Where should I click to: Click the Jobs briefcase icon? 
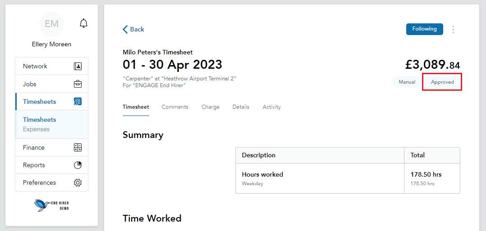(x=78, y=84)
